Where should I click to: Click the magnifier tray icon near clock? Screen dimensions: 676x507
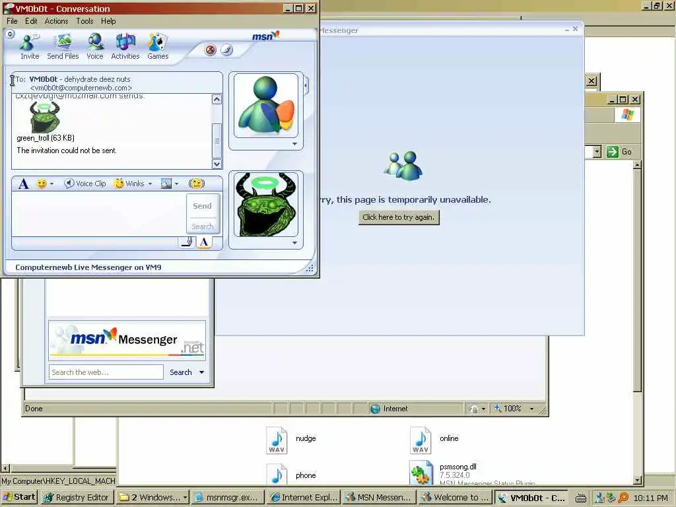pyautogui.click(x=623, y=498)
